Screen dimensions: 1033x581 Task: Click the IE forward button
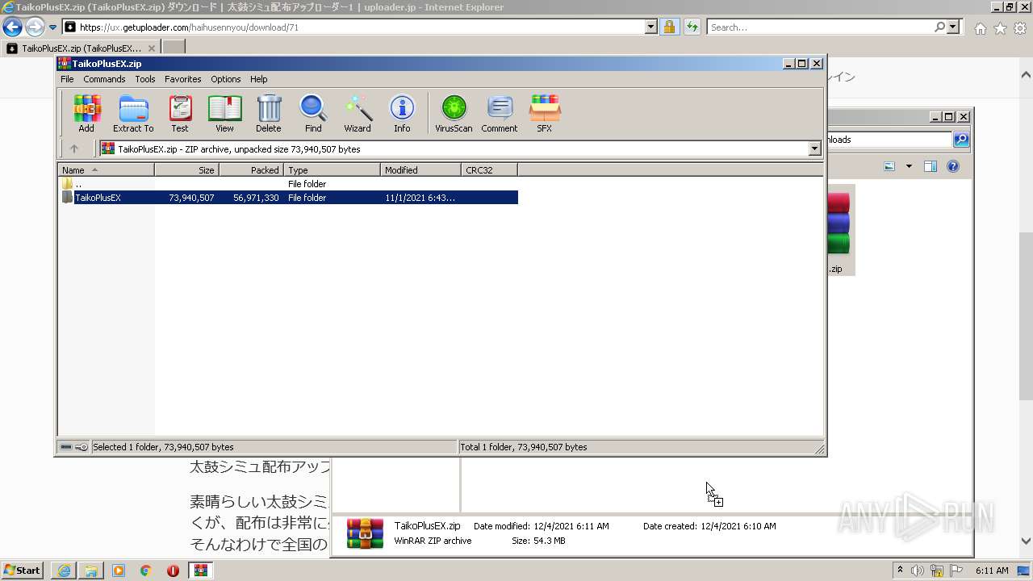[x=35, y=27]
